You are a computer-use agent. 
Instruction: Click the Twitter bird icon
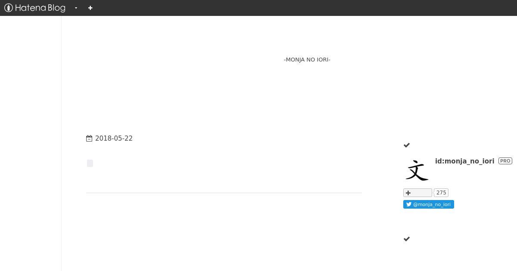409,204
